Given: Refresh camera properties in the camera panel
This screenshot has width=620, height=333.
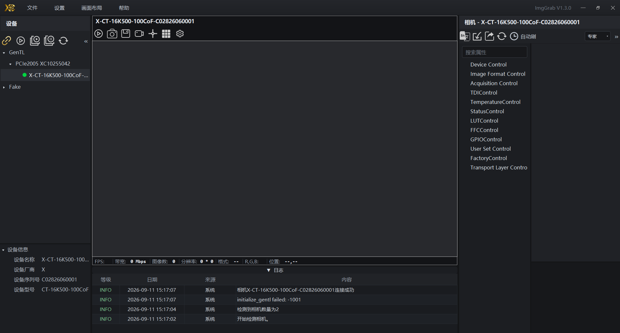Looking at the screenshot, I should coord(502,36).
